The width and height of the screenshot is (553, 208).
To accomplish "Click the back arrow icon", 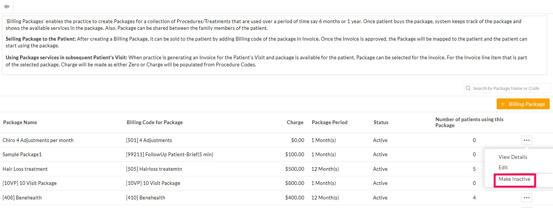I will coord(6,6).
